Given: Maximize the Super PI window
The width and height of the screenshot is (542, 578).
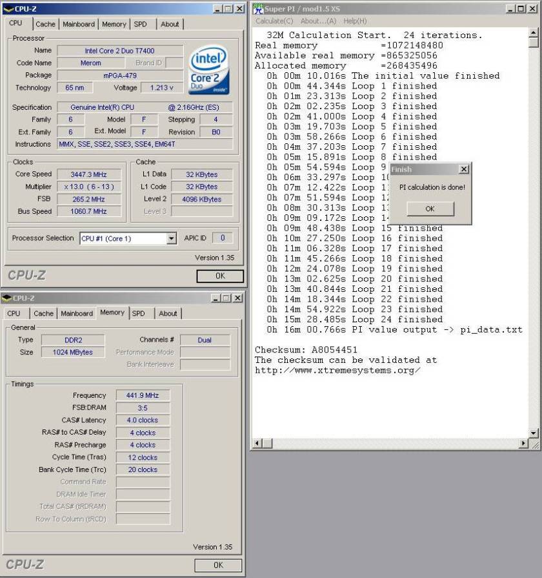Looking at the screenshot, I should tap(521, 8).
